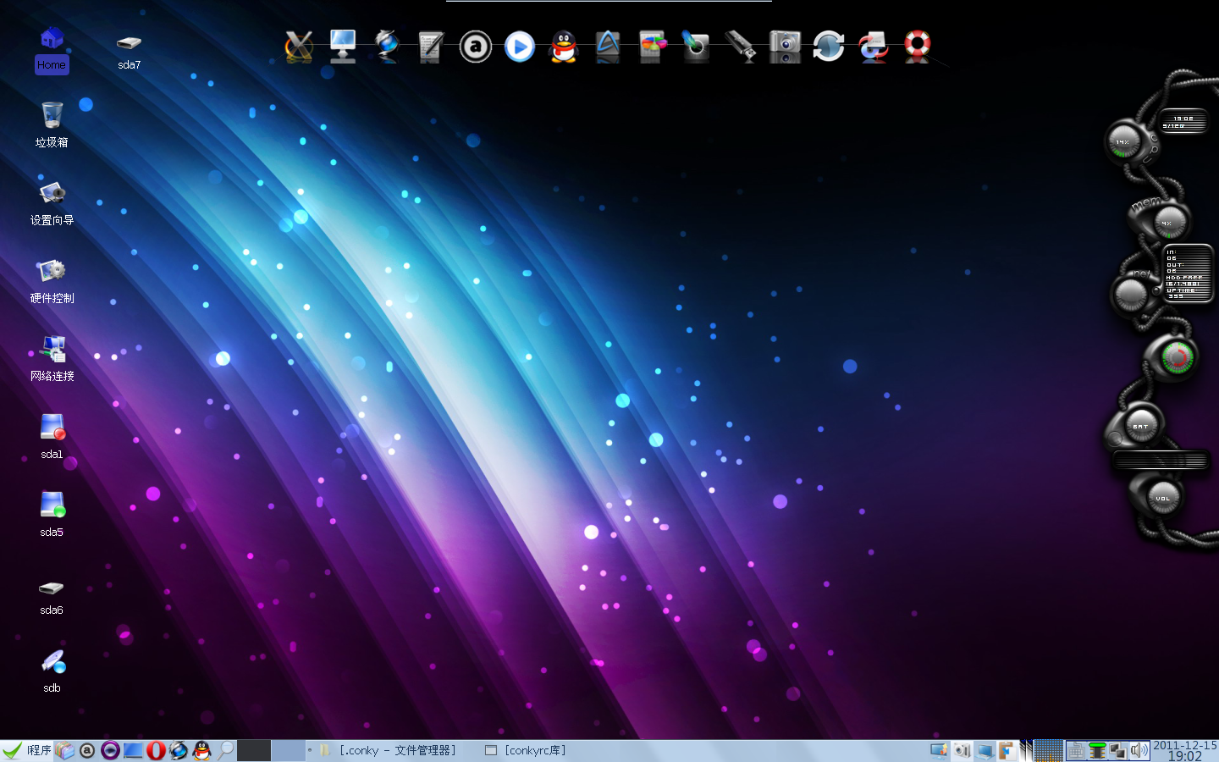The height and width of the screenshot is (762, 1219).
Task: Launch the blue play media player dock icon
Action: pos(520,47)
